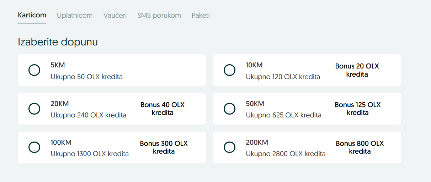Click the 'Bonus 125 OLX kredita' label

[x=358, y=109]
